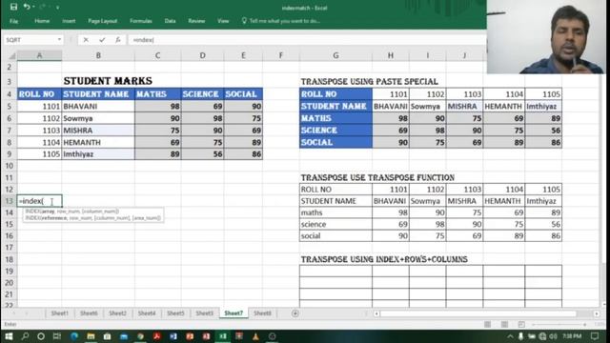610x343 pixels.
Task: Open the Customize Quick Access Toolbar dropdown
Action: pyautogui.click(x=57, y=8)
